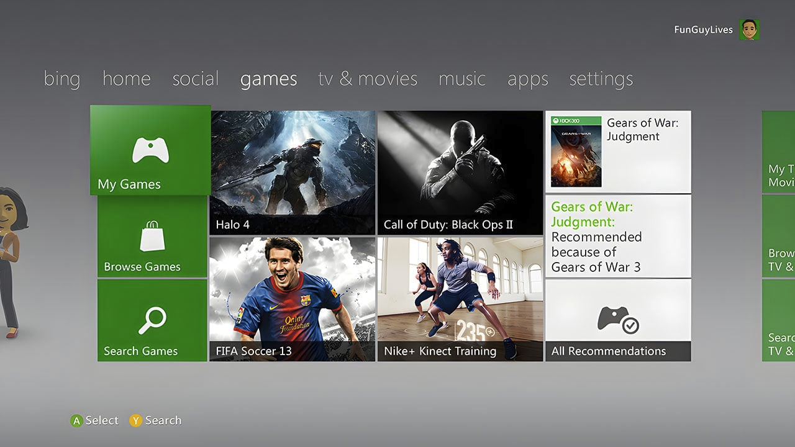This screenshot has height=447, width=795.
Task: Click the FunGuyLives profile avatar picture
Action: [750, 30]
